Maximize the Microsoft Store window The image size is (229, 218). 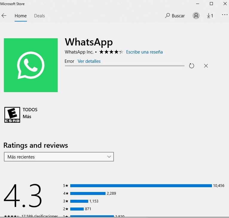click(x=211, y=4)
